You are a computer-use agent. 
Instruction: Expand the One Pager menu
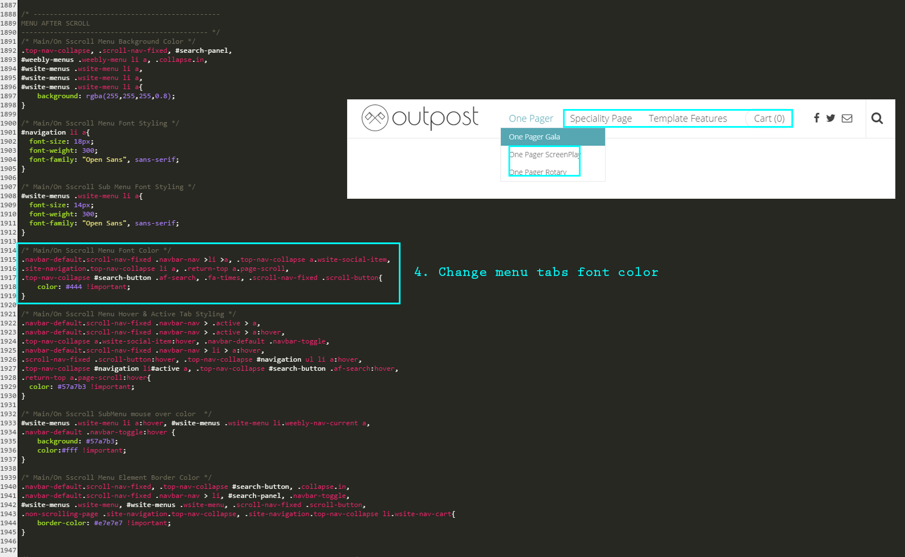[531, 119]
